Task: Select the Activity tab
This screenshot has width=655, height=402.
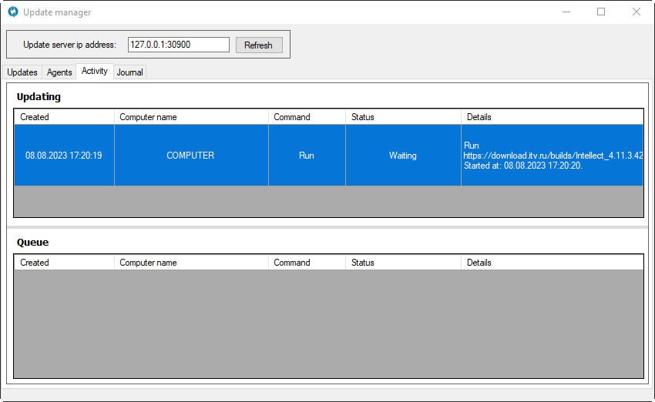Action: click(x=95, y=71)
